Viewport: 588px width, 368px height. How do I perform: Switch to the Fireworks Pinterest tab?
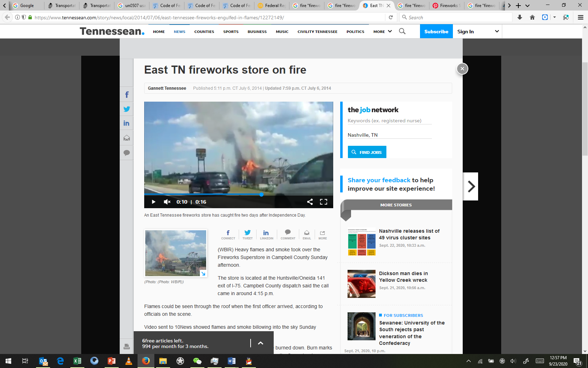coord(447,6)
